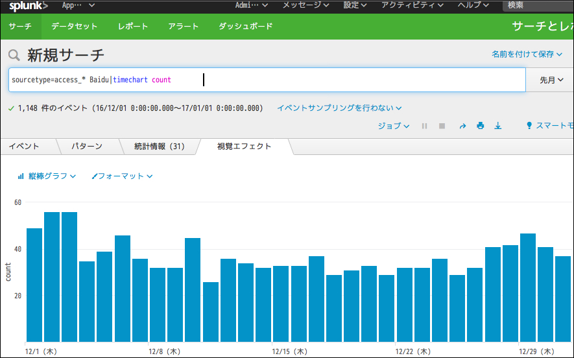Switch to the イベント tab
This screenshot has width=574, height=358.
(x=24, y=147)
